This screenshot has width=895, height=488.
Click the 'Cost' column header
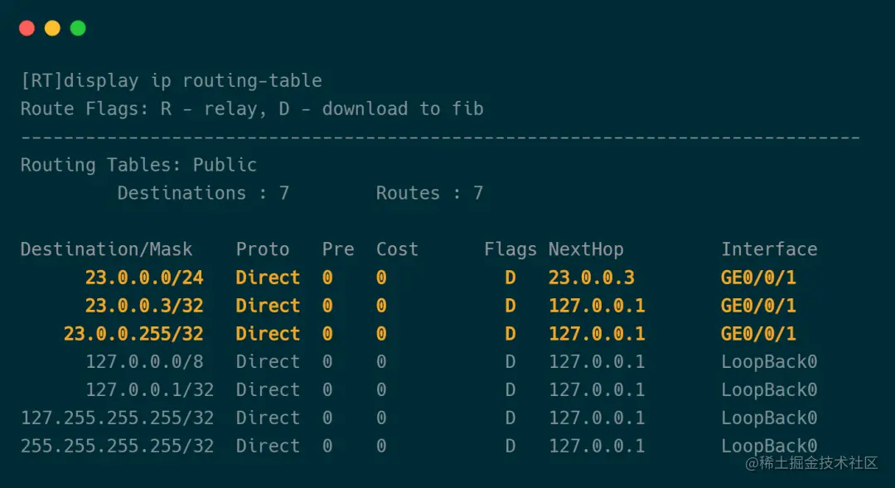coord(397,249)
